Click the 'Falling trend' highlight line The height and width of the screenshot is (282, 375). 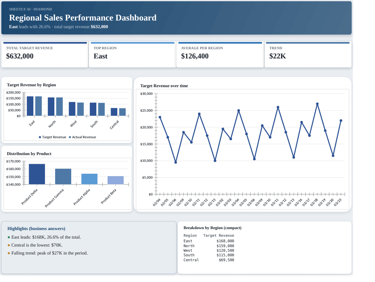tap(50, 253)
